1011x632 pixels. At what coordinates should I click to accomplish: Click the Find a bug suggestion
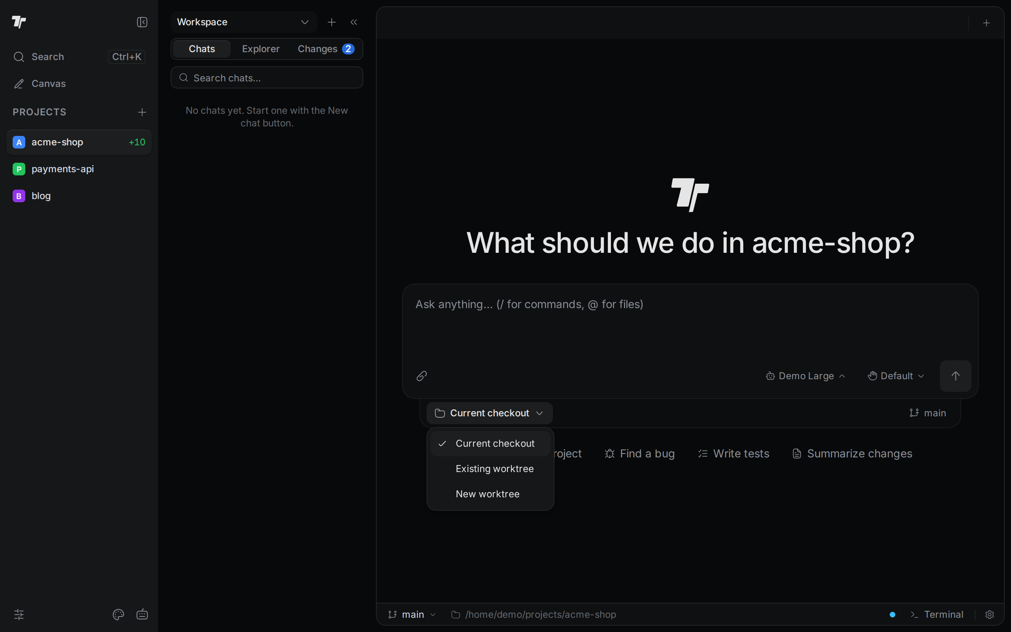(640, 453)
